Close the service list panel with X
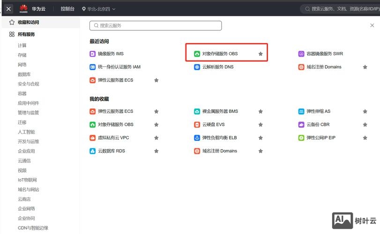 point(373,25)
